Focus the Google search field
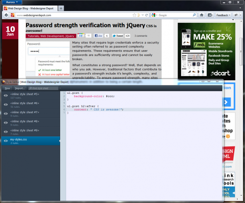 coord(175,15)
